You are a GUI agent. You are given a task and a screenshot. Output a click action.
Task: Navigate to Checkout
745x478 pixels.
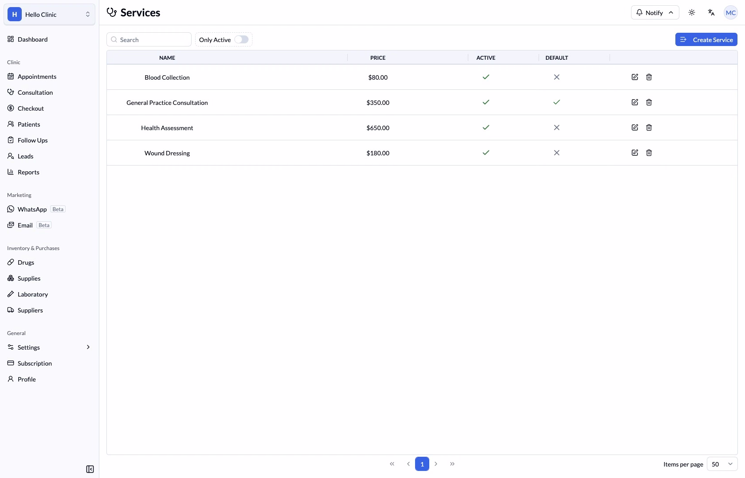click(x=49, y=108)
